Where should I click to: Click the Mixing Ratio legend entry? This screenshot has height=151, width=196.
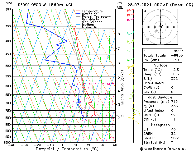pos(89,27)
